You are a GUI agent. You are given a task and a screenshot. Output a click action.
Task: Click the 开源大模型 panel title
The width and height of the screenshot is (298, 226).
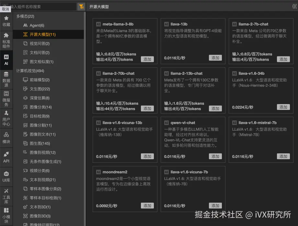[99, 7]
